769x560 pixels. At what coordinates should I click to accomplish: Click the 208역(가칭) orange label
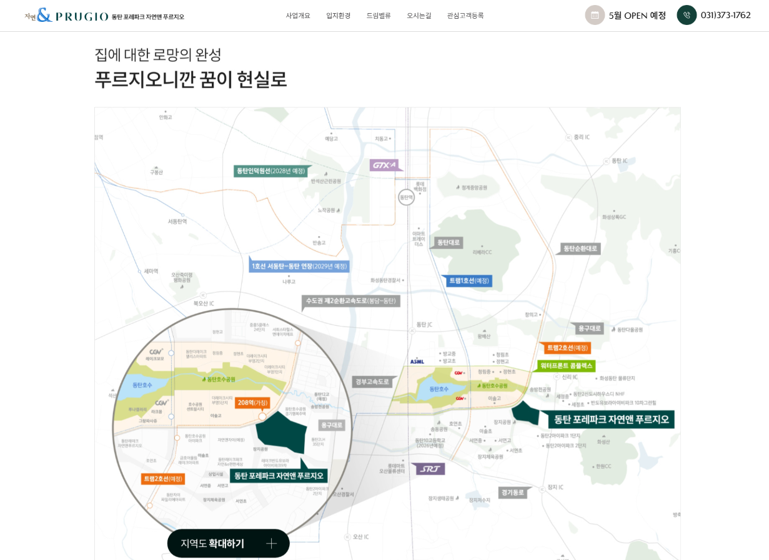pyautogui.click(x=252, y=403)
